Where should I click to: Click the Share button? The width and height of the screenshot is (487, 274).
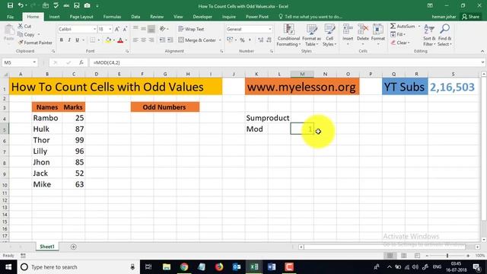point(470,17)
